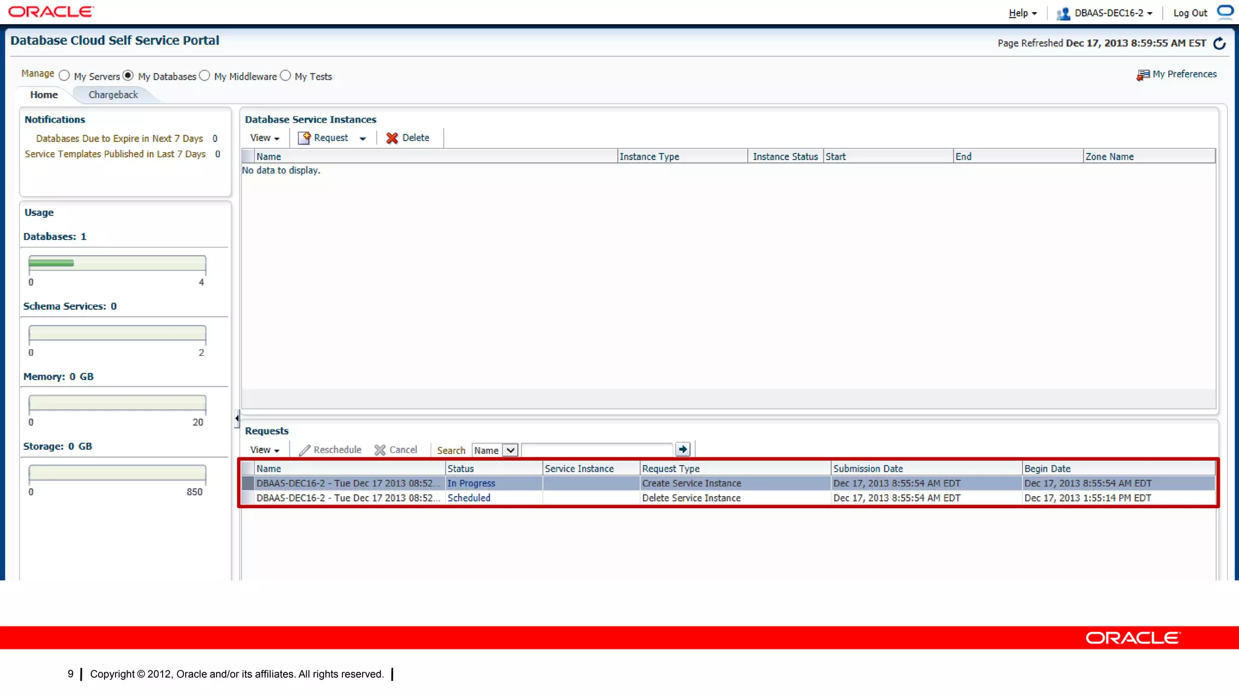
Task: Collapse the left panel splitter arrow
Action: coord(237,417)
